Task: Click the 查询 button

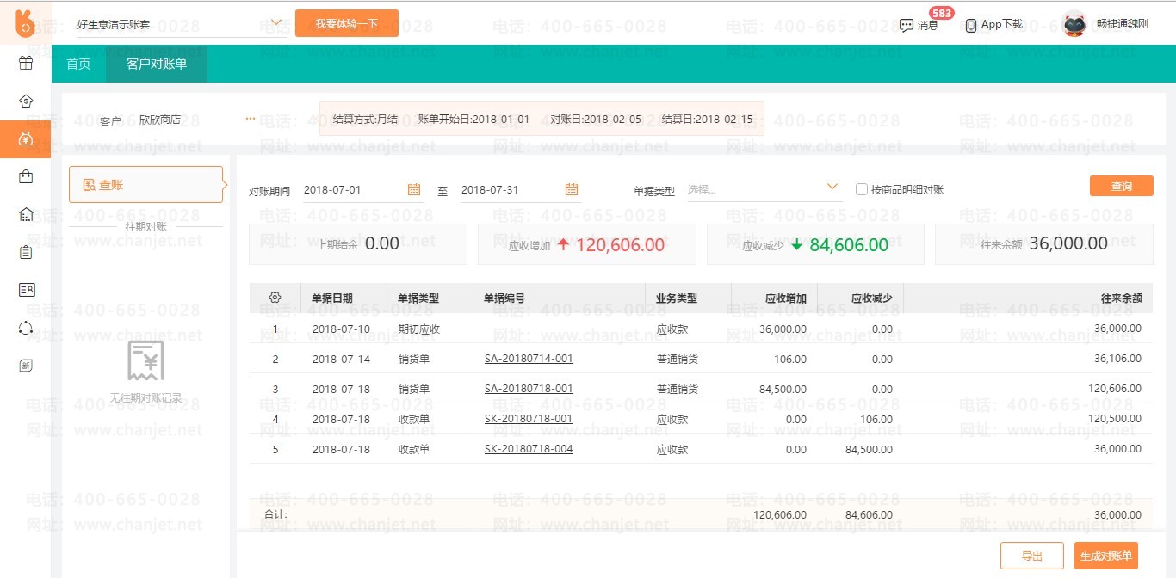Action: tap(1121, 186)
